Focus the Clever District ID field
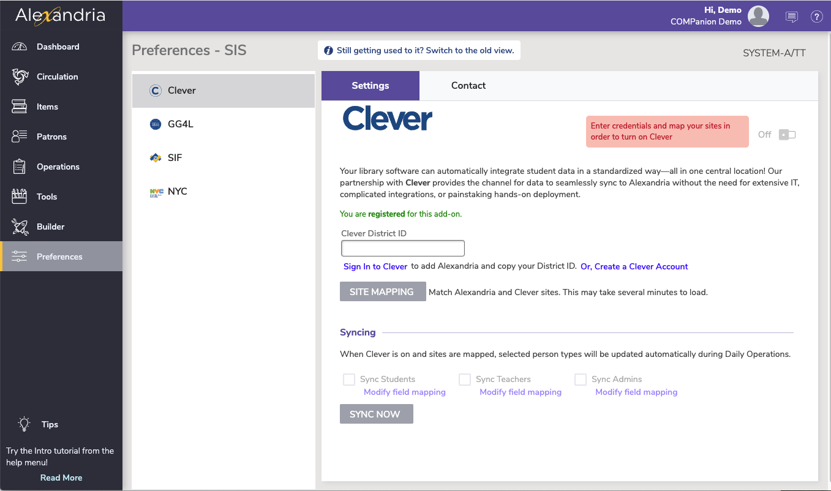Image resolution: width=831 pixels, height=491 pixels. (x=403, y=249)
